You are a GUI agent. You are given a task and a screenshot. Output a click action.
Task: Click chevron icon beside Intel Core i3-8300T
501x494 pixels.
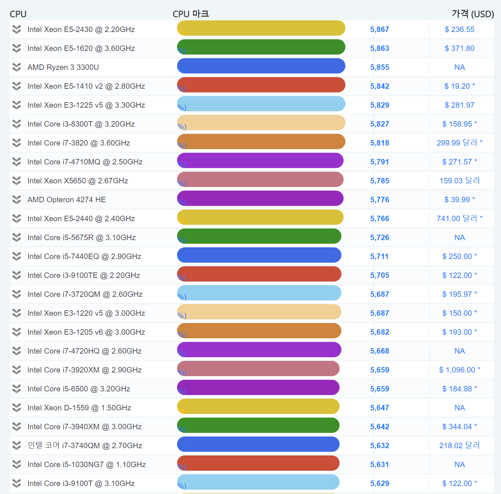16,124
